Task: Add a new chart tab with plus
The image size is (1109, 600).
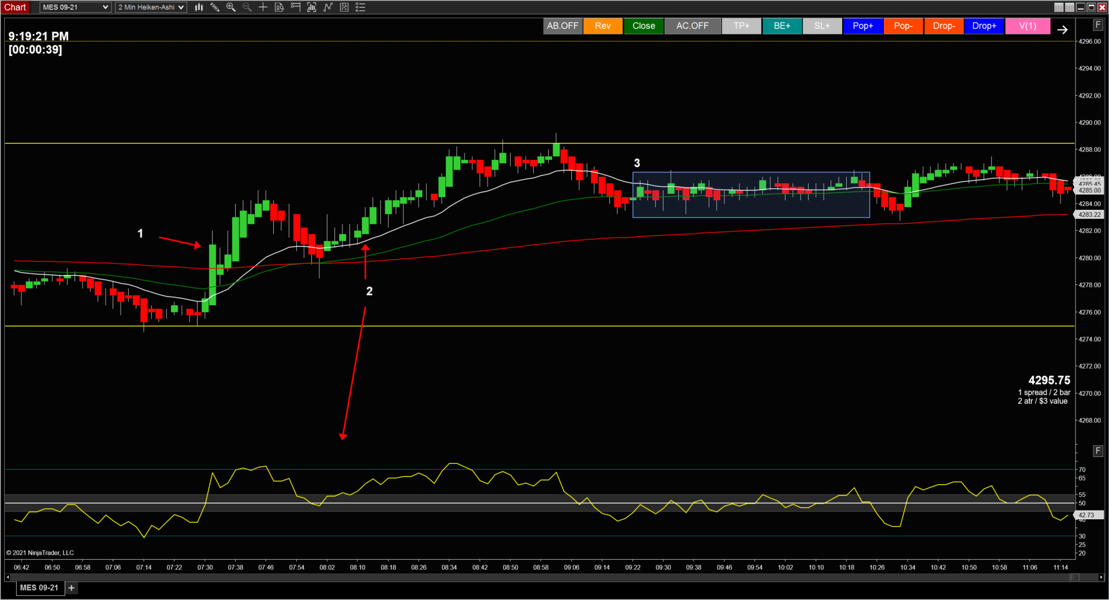Action: click(72, 588)
